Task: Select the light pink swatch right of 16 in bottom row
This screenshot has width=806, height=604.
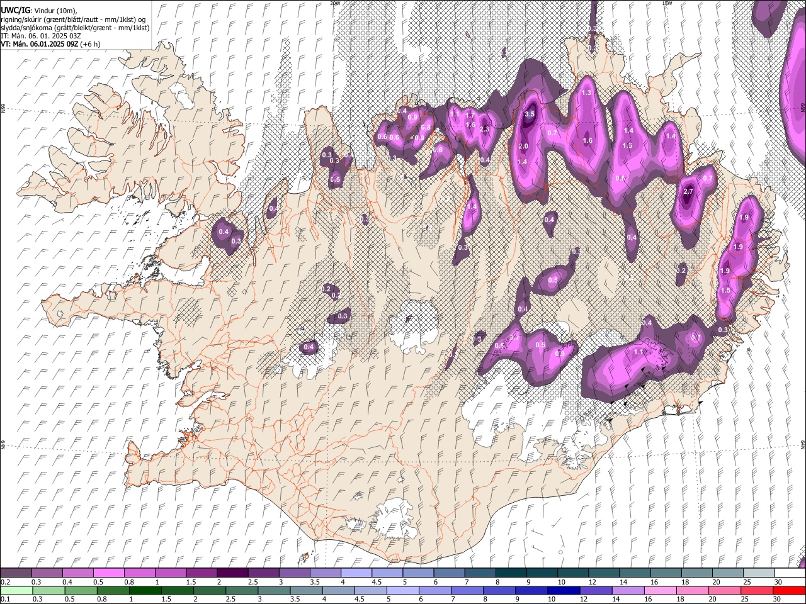Action: [x=660, y=591]
